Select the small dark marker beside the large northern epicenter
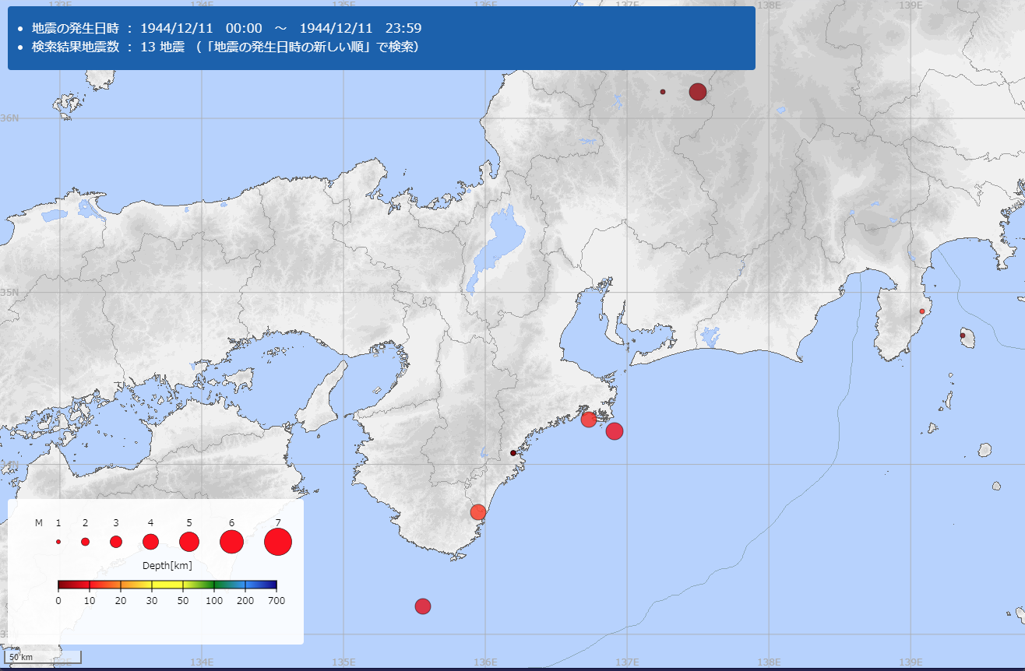Screen dimensions: 1025x671 (663, 92)
